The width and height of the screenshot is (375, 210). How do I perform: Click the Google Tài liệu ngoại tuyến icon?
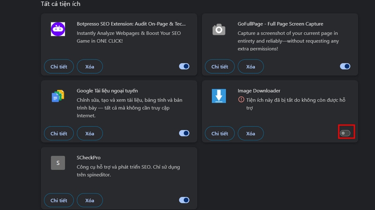[58, 96]
